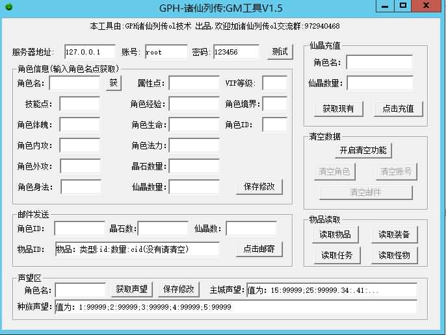This screenshot has width=446, height=335.
Task: Click the 读取装备 button
Action: click(x=394, y=234)
